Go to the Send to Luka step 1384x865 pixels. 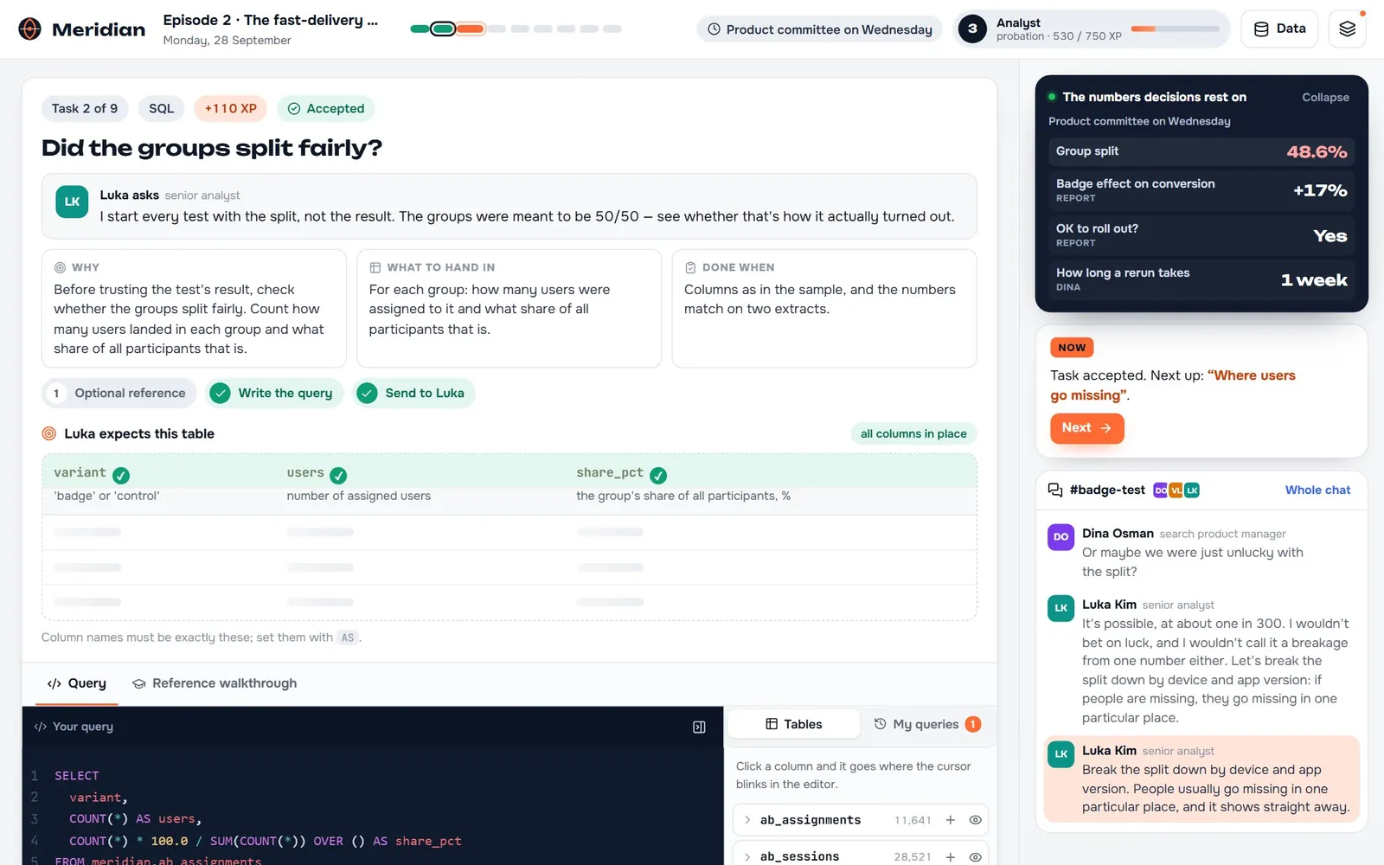click(x=413, y=394)
